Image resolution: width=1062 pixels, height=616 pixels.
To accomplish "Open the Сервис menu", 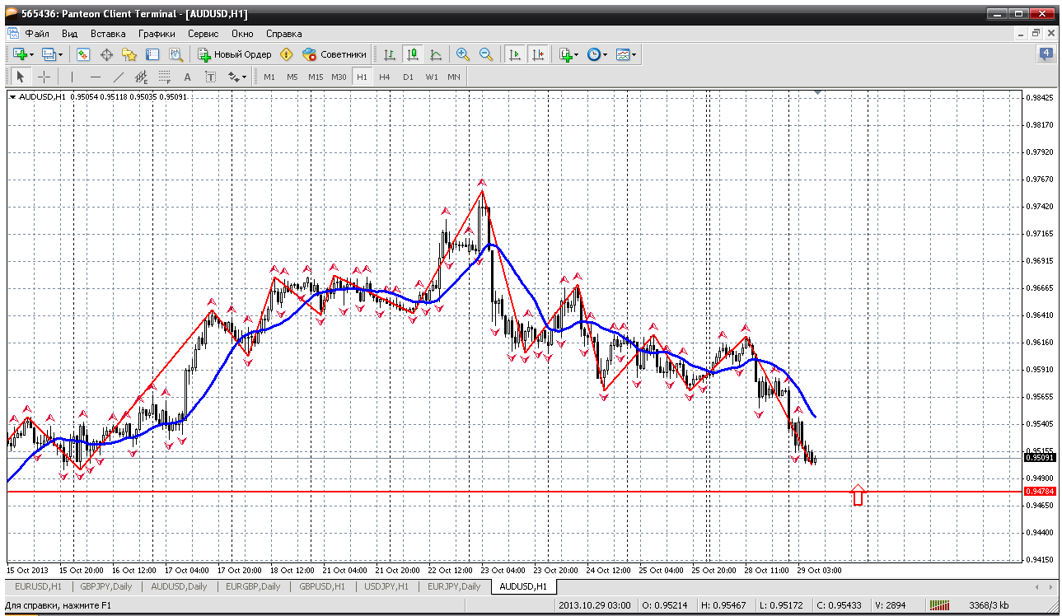I will pos(203,34).
